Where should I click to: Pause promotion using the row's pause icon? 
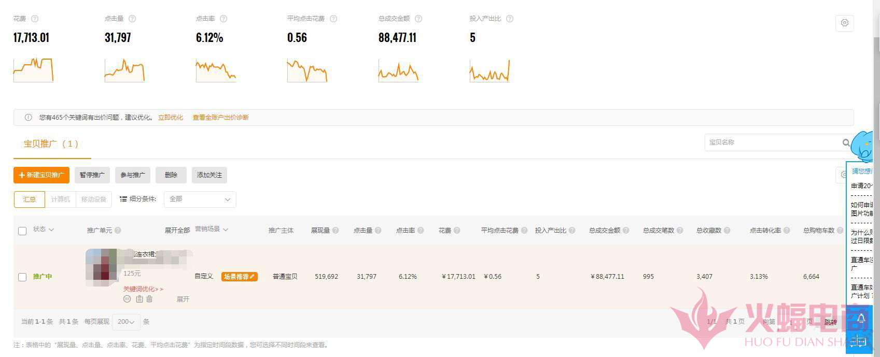(x=127, y=299)
